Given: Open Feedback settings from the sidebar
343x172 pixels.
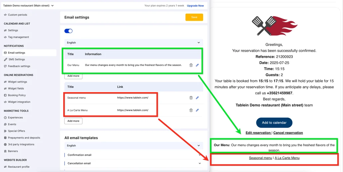Looking at the screenshot, I should [x=19, y=66].
